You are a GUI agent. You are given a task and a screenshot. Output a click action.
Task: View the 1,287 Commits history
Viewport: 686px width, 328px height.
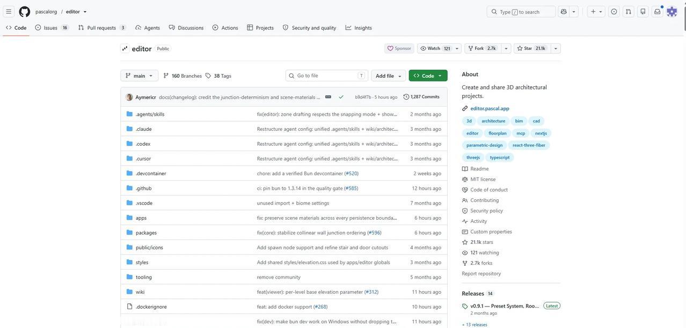point(421,97)
